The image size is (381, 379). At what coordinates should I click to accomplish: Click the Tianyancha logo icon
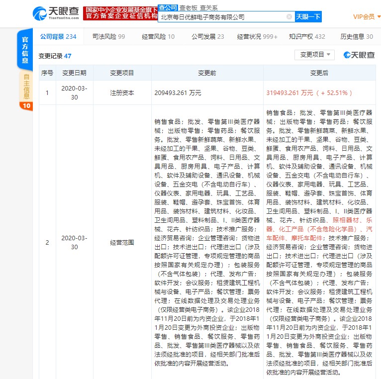[x=40, y=13]
